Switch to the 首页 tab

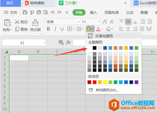[x=11, y=3]
